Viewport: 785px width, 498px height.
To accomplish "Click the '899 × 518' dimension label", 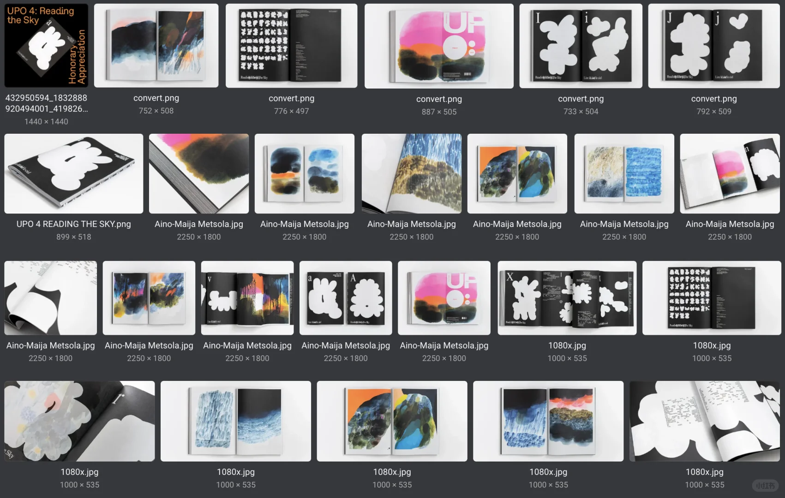I will pos(74,237).
